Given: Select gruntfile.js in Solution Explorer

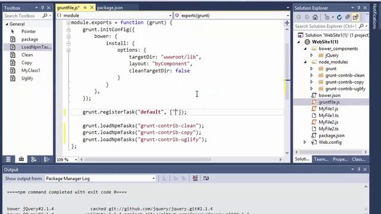Looking at the screenshot, I should (x=329, y=102).
